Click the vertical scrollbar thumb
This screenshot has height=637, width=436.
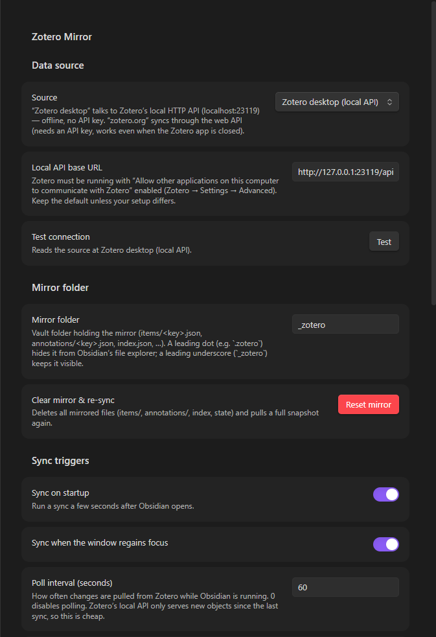coord(433,154)
